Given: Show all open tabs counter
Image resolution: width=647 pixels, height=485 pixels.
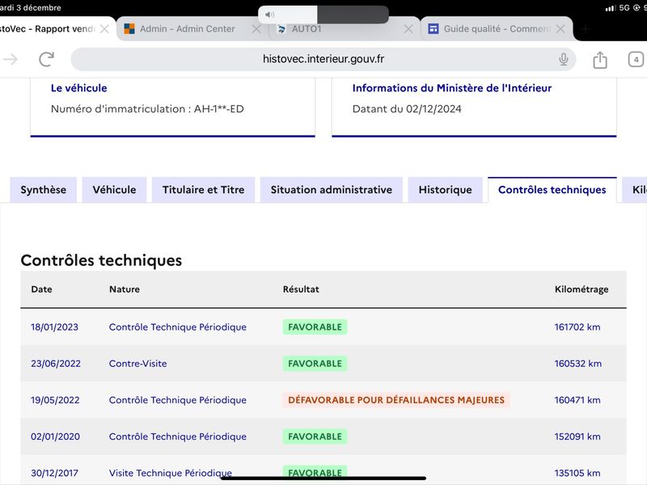Looking at the screenshot, I should tap(636, 59).
